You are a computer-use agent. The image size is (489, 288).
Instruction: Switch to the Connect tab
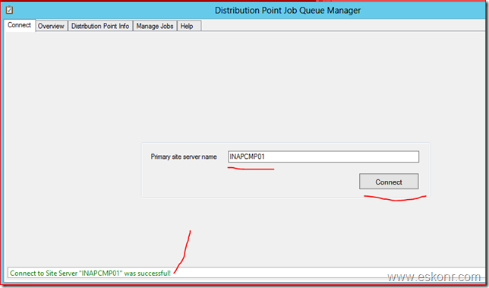pyautogui.click(x=19, y=25)
